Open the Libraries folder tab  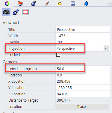pos(60,4)
